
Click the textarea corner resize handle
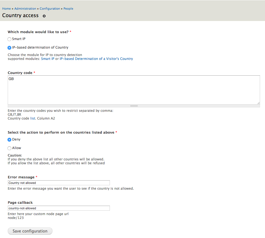coord(258,103)
